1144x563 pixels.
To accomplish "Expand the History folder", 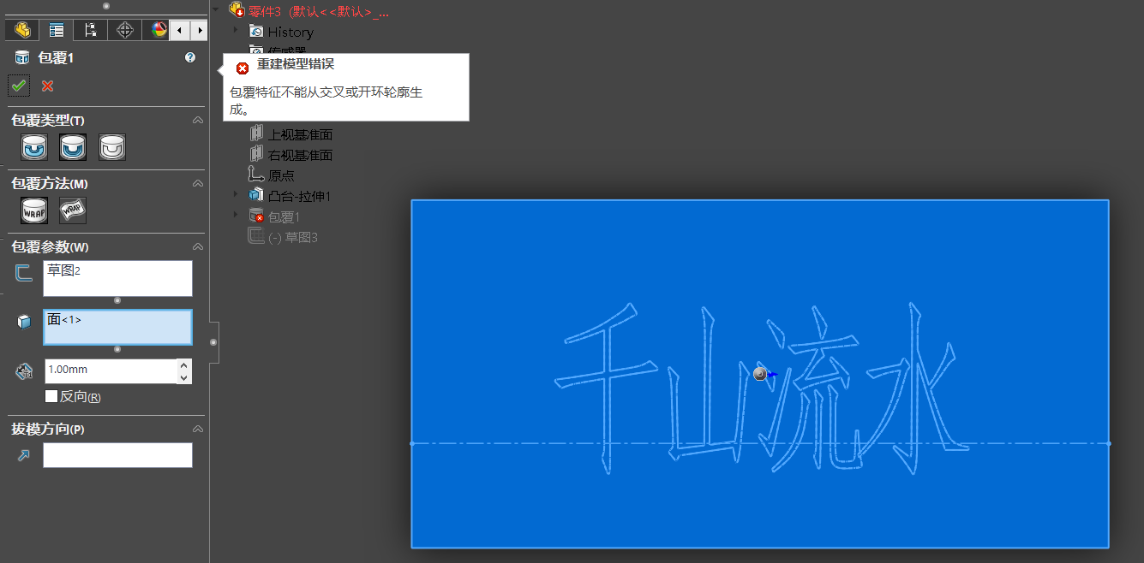I will click(x=236, y=31).
